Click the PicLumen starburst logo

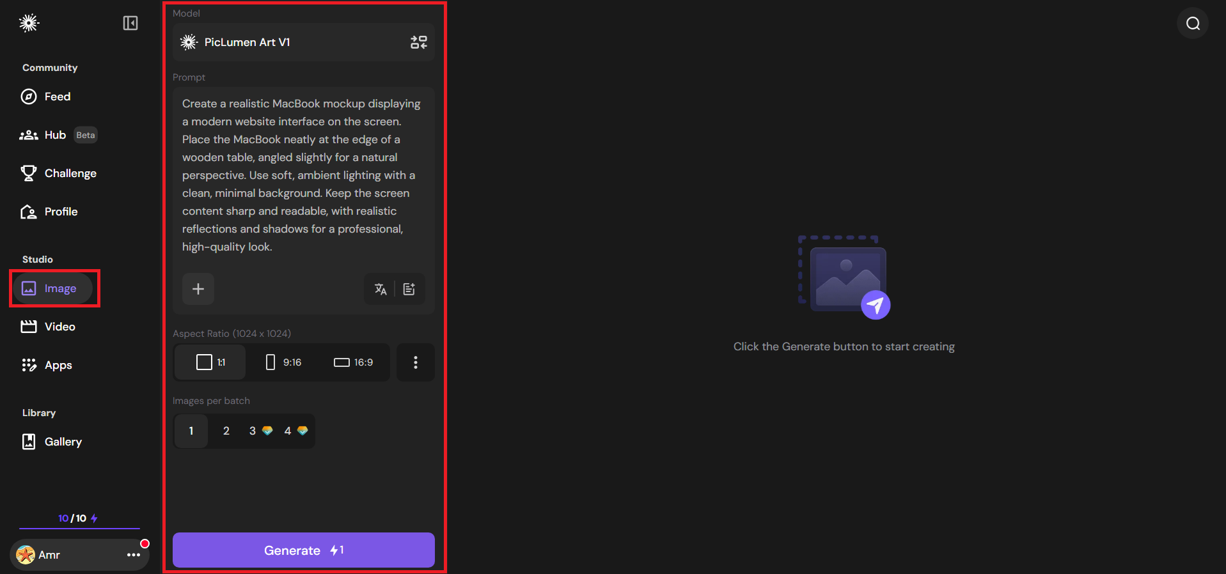[29, 23]
